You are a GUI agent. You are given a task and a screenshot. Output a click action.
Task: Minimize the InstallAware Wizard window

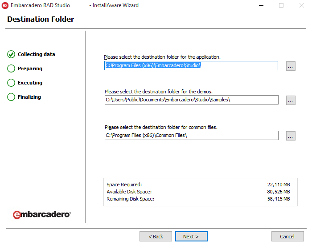tap(261, 6)
